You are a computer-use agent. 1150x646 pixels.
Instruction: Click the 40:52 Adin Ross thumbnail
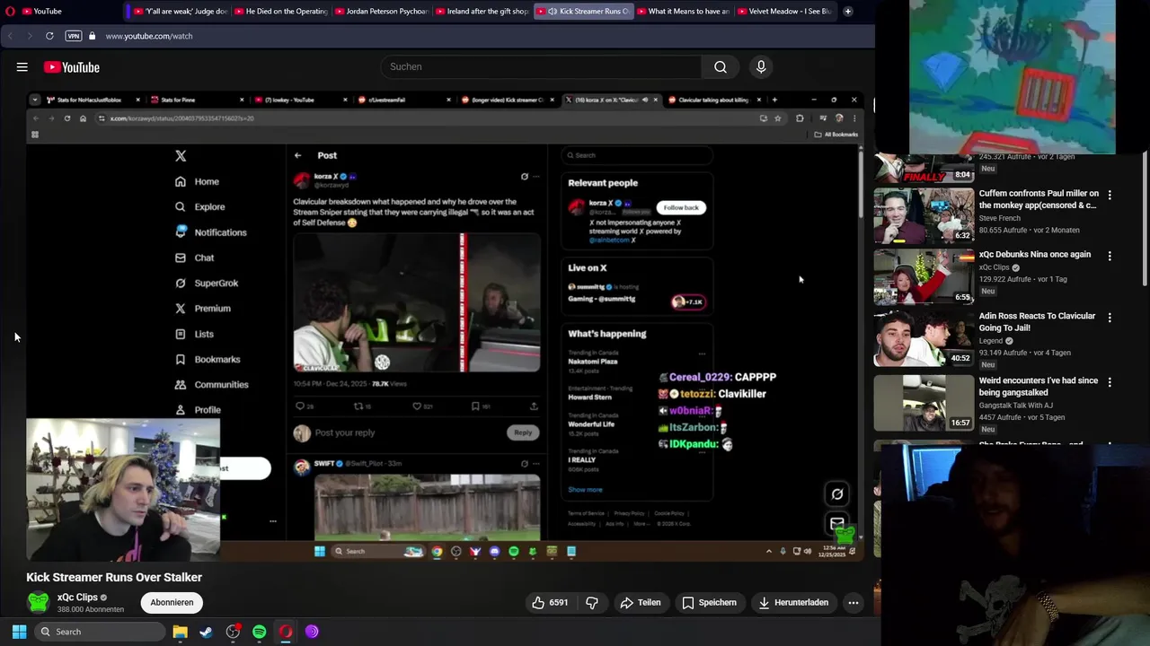[924, 339]
